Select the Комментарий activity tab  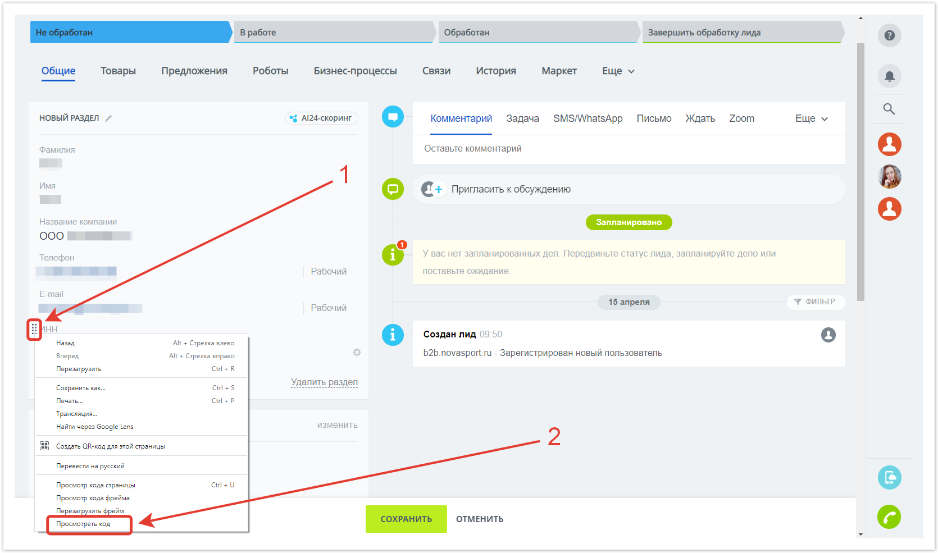461,118
